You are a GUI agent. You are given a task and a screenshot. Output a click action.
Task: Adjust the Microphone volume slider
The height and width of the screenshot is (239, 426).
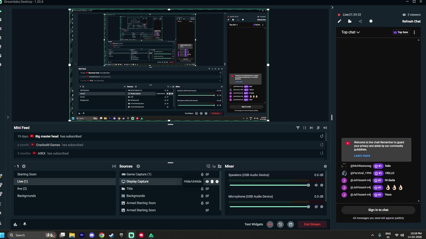270,207
